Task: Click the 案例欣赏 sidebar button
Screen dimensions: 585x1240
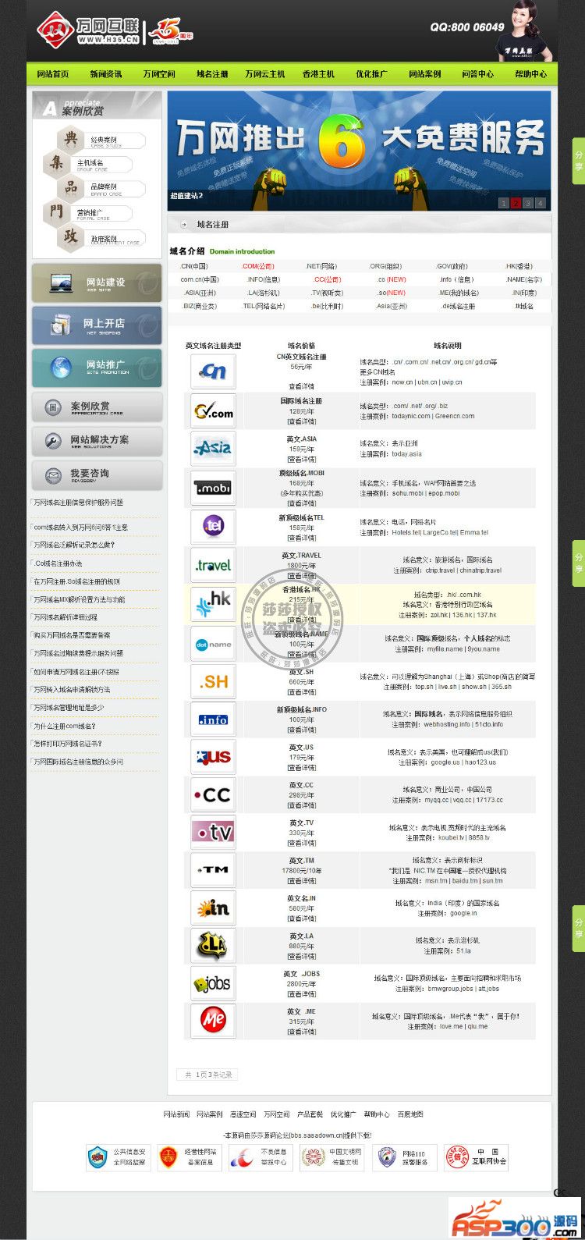Action: (x=97, y=407)
